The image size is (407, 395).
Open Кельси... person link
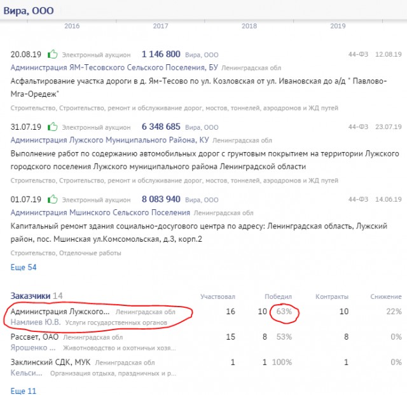tap(26, 373)
